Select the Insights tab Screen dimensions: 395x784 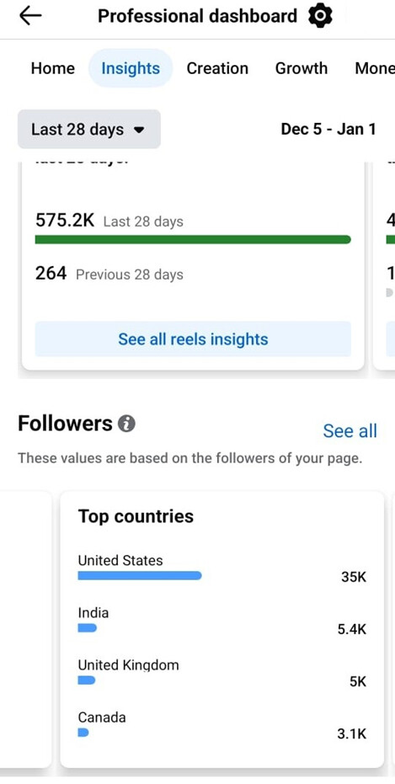131,68
